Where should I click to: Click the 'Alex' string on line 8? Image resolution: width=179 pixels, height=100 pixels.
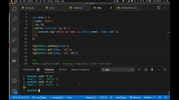(x=48, y=21)
